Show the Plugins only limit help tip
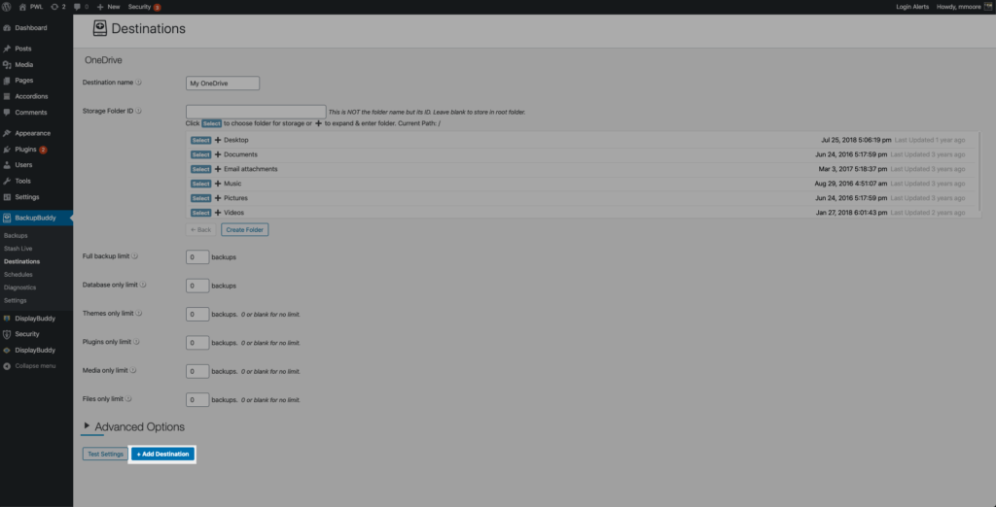Screen dimensions: 996x507 tap(136, 341)
